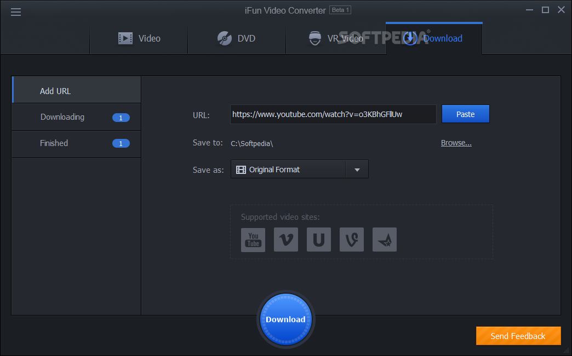Image resolution: width=572 pixels, height=356 pixels.
Task: Click the Finished count badge
Action: pyautogui.click(x=121, y=143)
